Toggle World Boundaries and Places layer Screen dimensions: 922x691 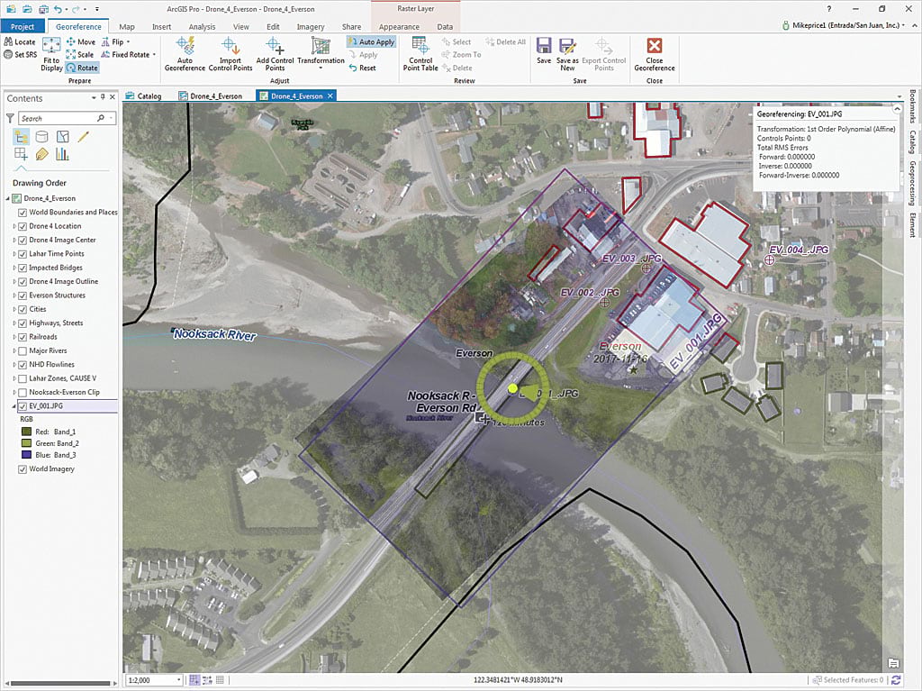[23, 213]
